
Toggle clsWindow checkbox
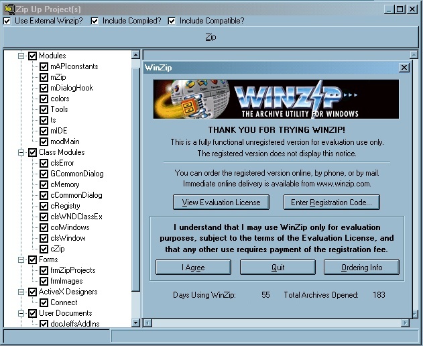coord(44,238)
